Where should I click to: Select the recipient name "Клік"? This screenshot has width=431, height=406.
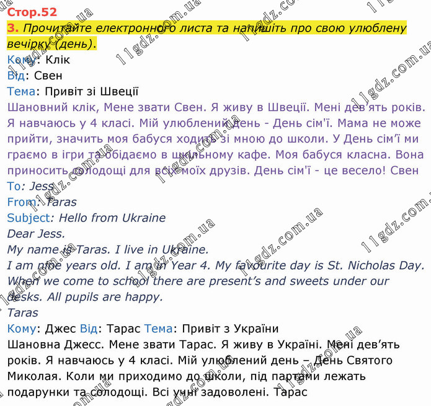click(58, 60)
